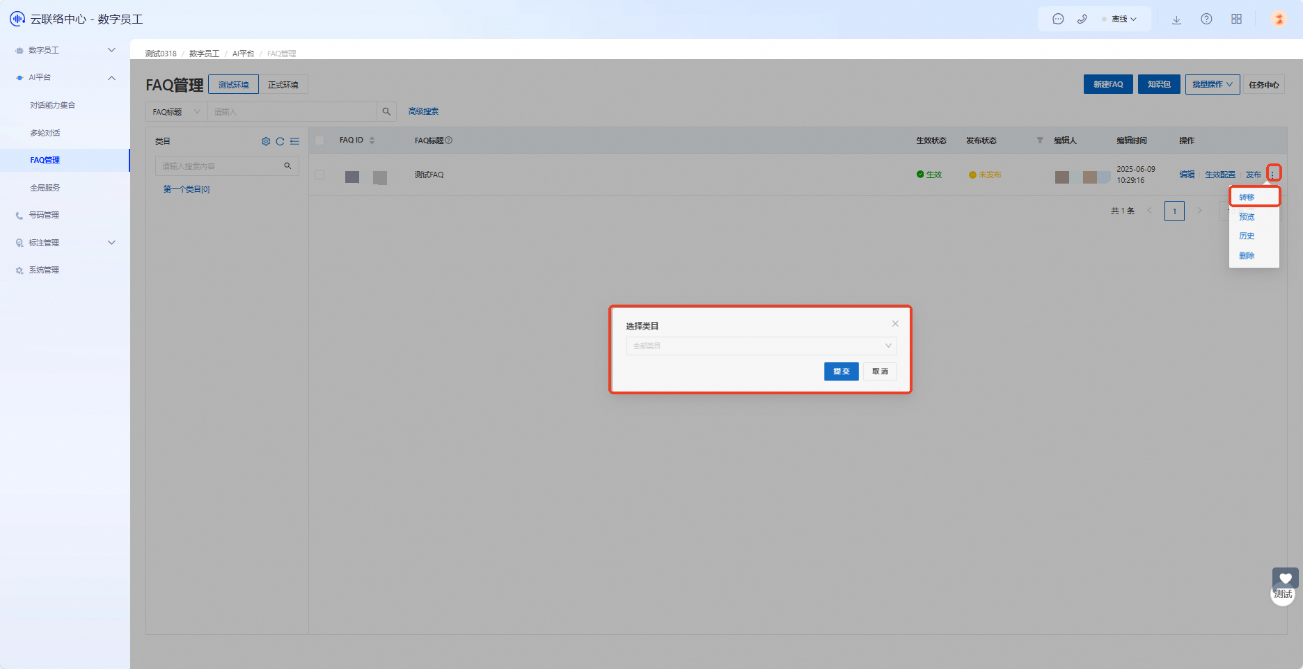This screenshot has height=669, width=1303.
Task: Click 取消 button in the dialog
Action: point(880,371)
